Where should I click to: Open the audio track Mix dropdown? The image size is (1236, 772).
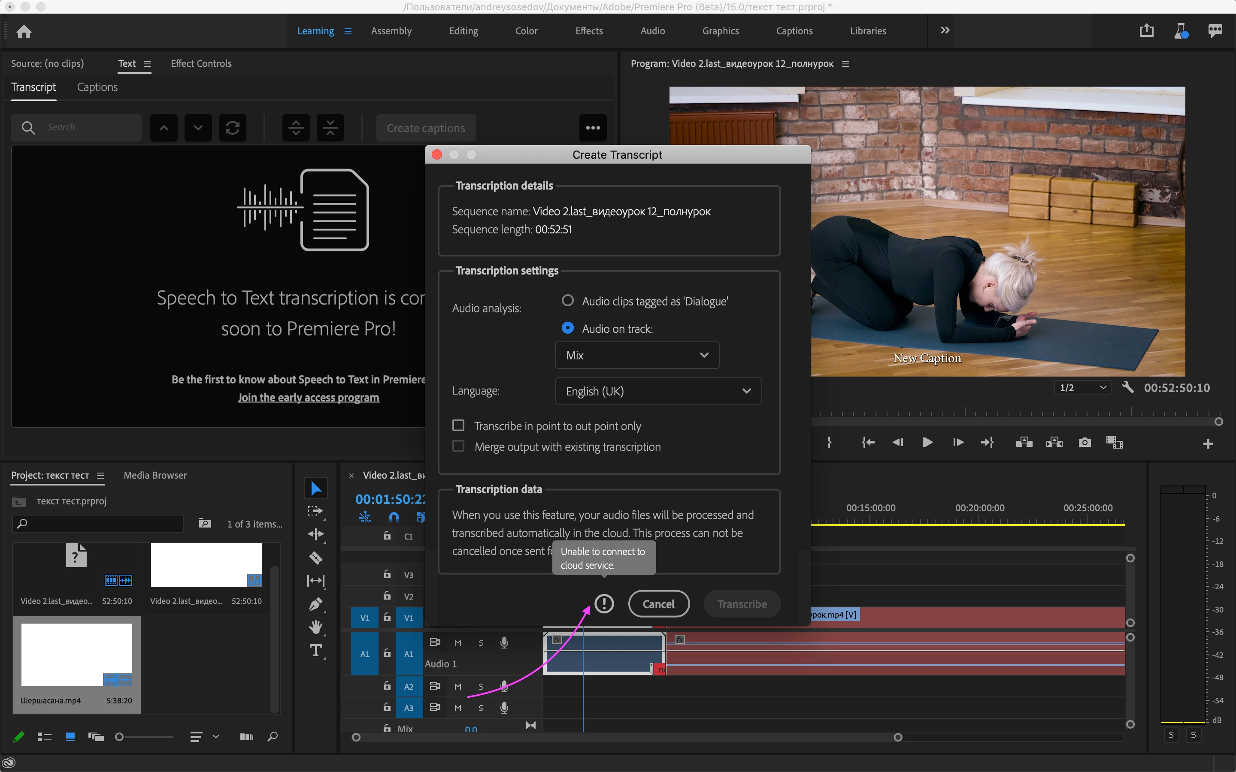[636, 355]
